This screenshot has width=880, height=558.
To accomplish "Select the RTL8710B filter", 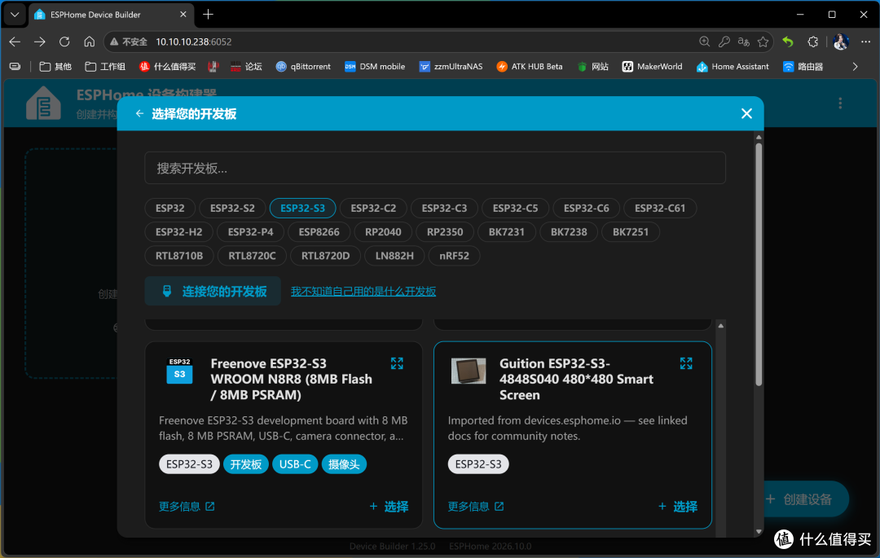I will tap(179, 256).
